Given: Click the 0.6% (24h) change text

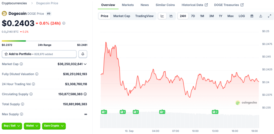Looking at the screenshot, I should coord(50,23).
